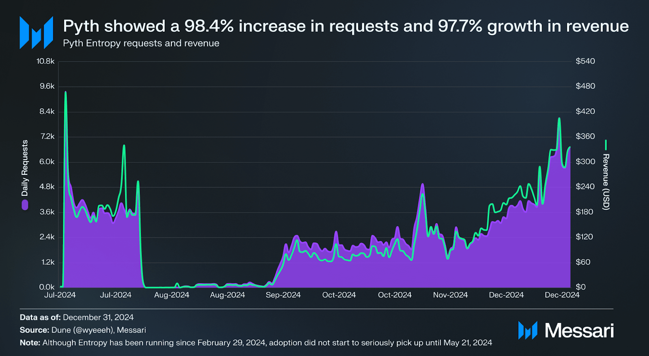649x356 pixels.
Task: Click the 10.8k y-axis tick label
Action: (45, 61)
